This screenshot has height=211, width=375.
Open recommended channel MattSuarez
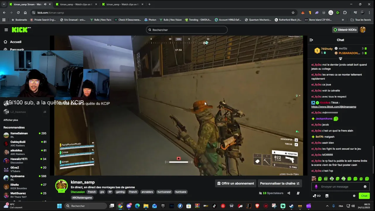pyautogui.click(x=25, y=195)
